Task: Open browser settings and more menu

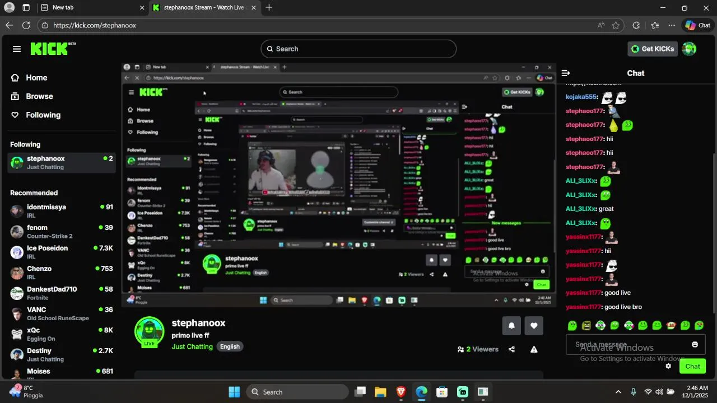Action: [x=672, y=25]
